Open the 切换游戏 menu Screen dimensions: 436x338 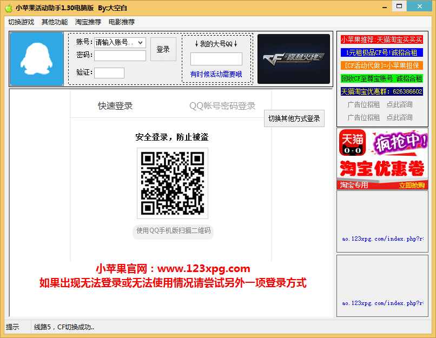click(x=21, y=22)
